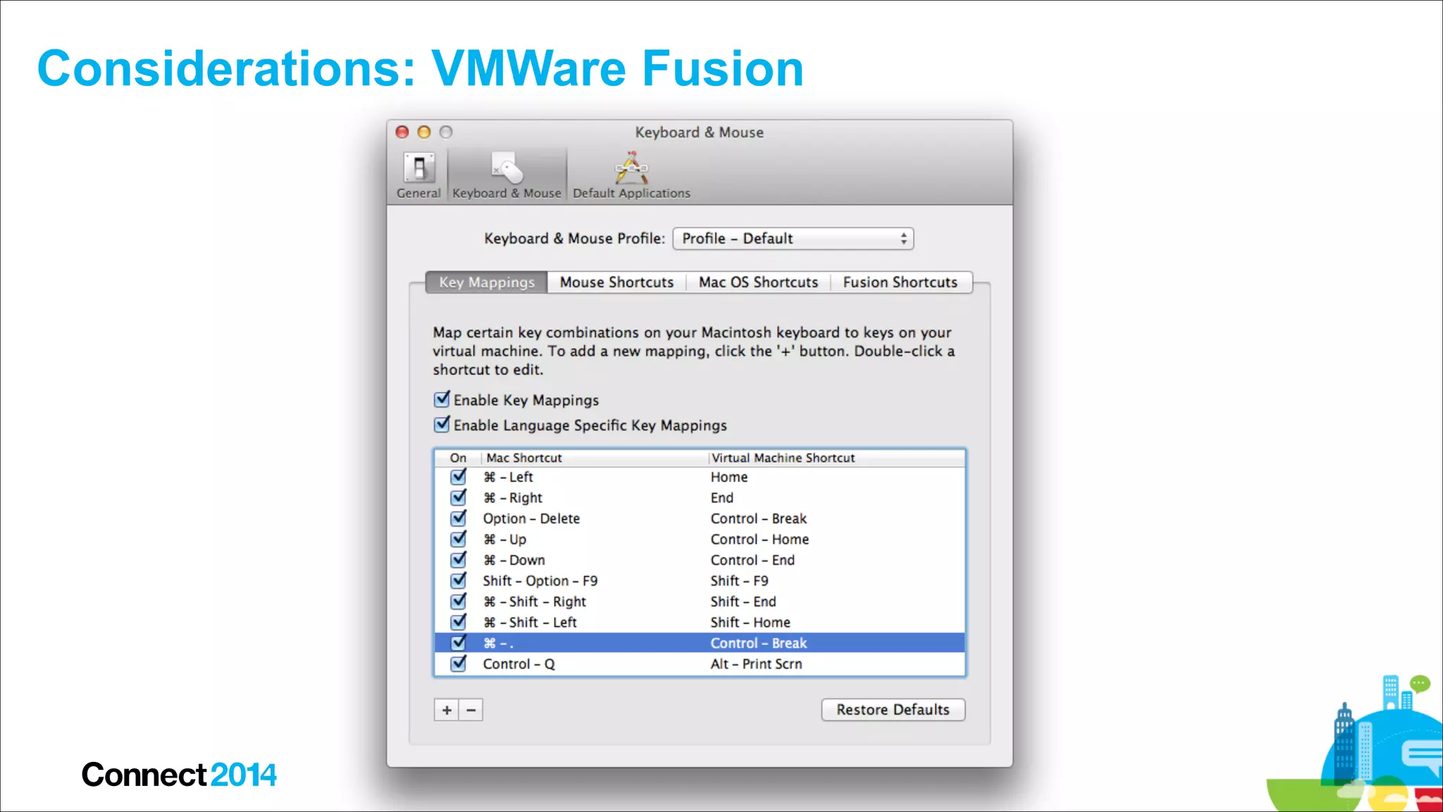Select the '⌘ – Down' Mac shortcut text

[514, 560]
